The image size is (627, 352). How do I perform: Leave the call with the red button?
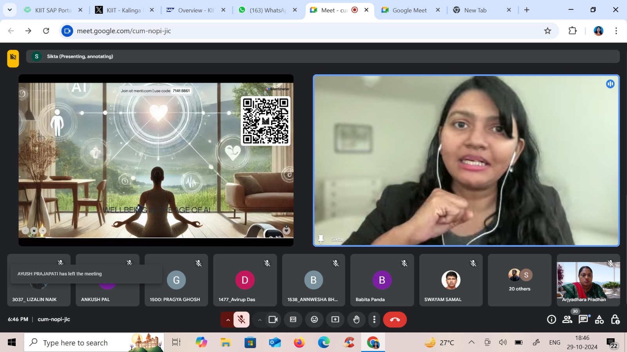395,320
